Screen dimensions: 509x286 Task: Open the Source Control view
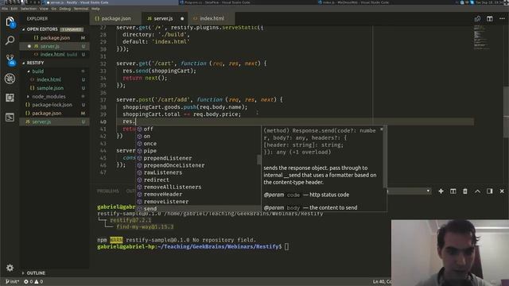click(x=10, y=60)
